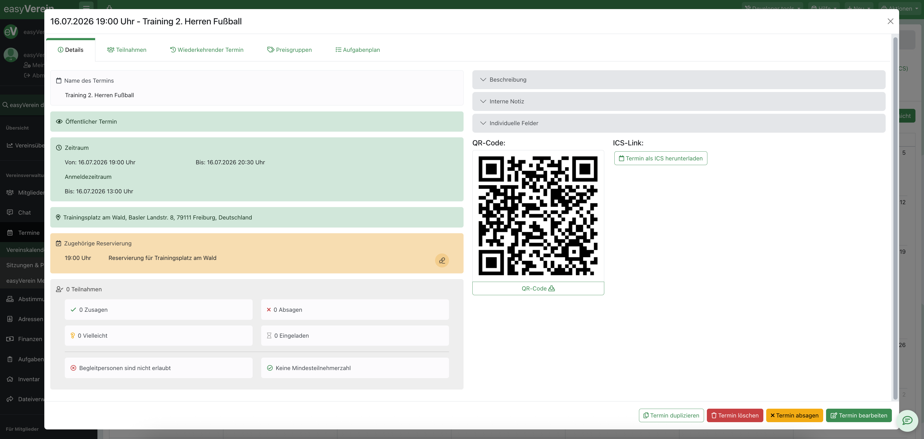Open Finanzen in the sidebar
924x439 pixels.
(30, 339)
